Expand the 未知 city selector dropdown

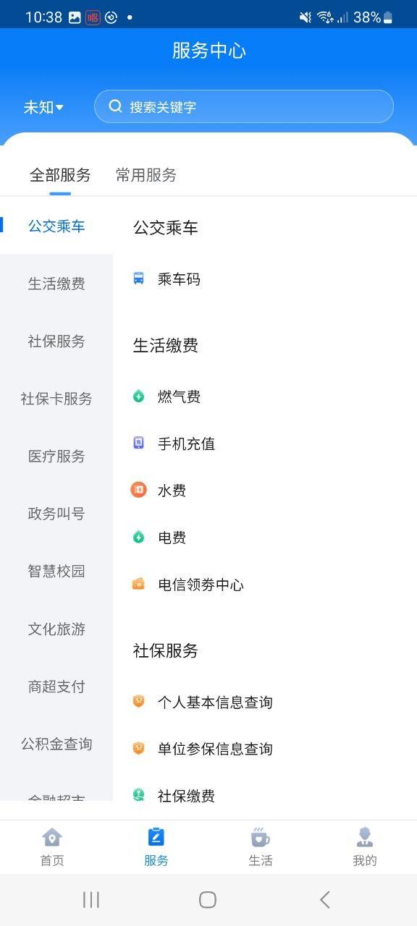[42, 106]
